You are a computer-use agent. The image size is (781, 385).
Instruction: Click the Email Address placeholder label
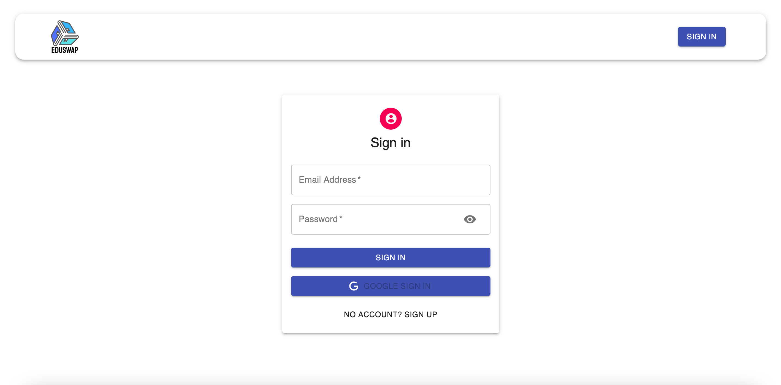pos(327,180)
